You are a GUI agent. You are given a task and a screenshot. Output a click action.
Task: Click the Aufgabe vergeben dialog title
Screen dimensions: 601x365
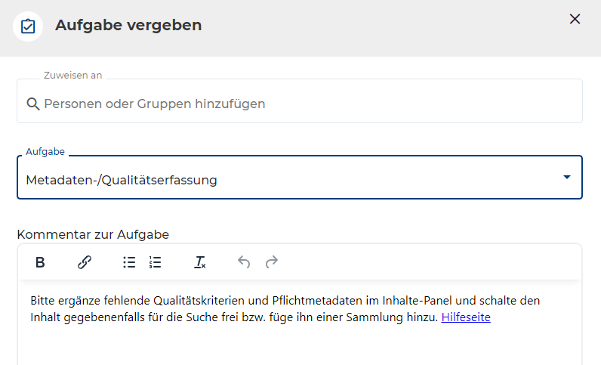(x=128, y=25)
